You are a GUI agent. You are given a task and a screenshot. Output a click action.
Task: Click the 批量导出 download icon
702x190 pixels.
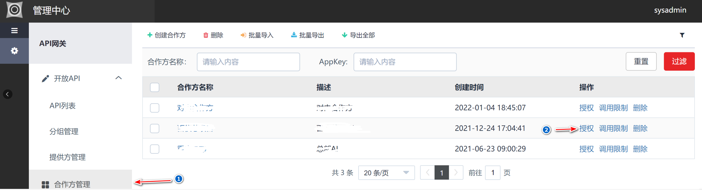pyautogui.click(x=294, y=35)
